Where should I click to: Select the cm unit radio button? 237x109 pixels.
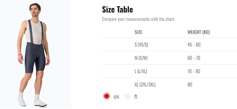pyautogui.click(x=107, y=96)
